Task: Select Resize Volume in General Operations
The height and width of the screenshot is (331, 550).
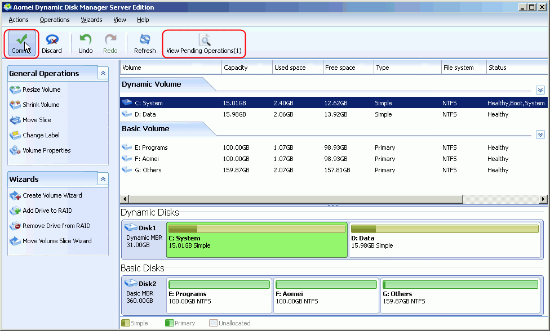Action: (41, 90)
